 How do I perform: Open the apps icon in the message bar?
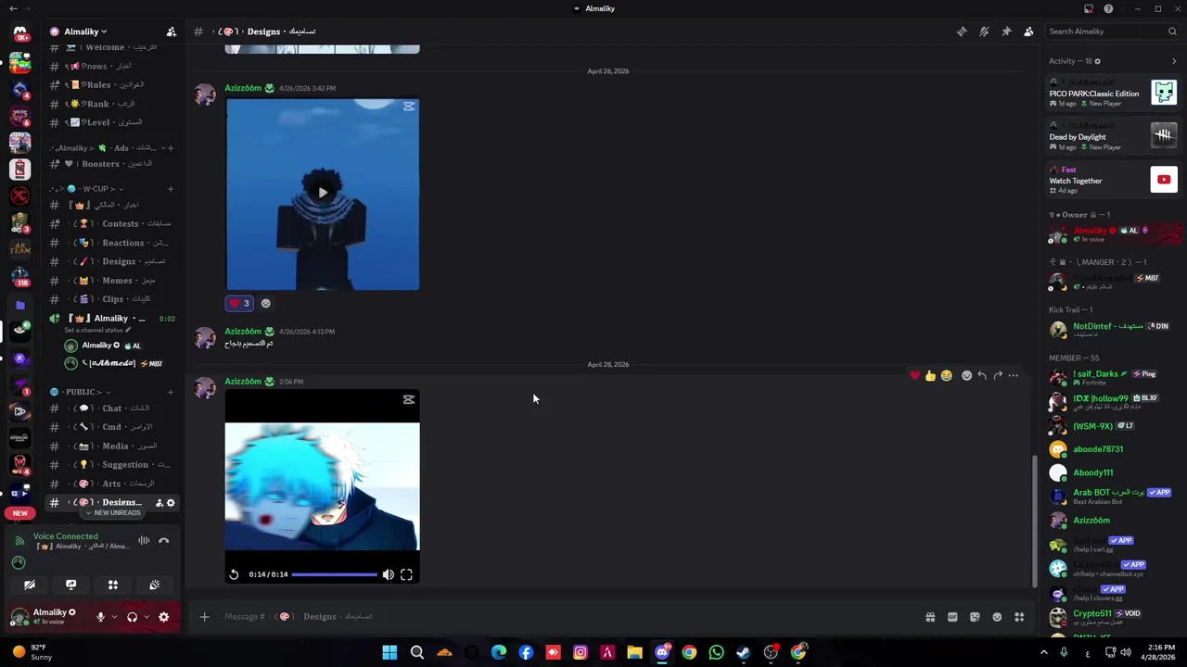(1019, 617)
